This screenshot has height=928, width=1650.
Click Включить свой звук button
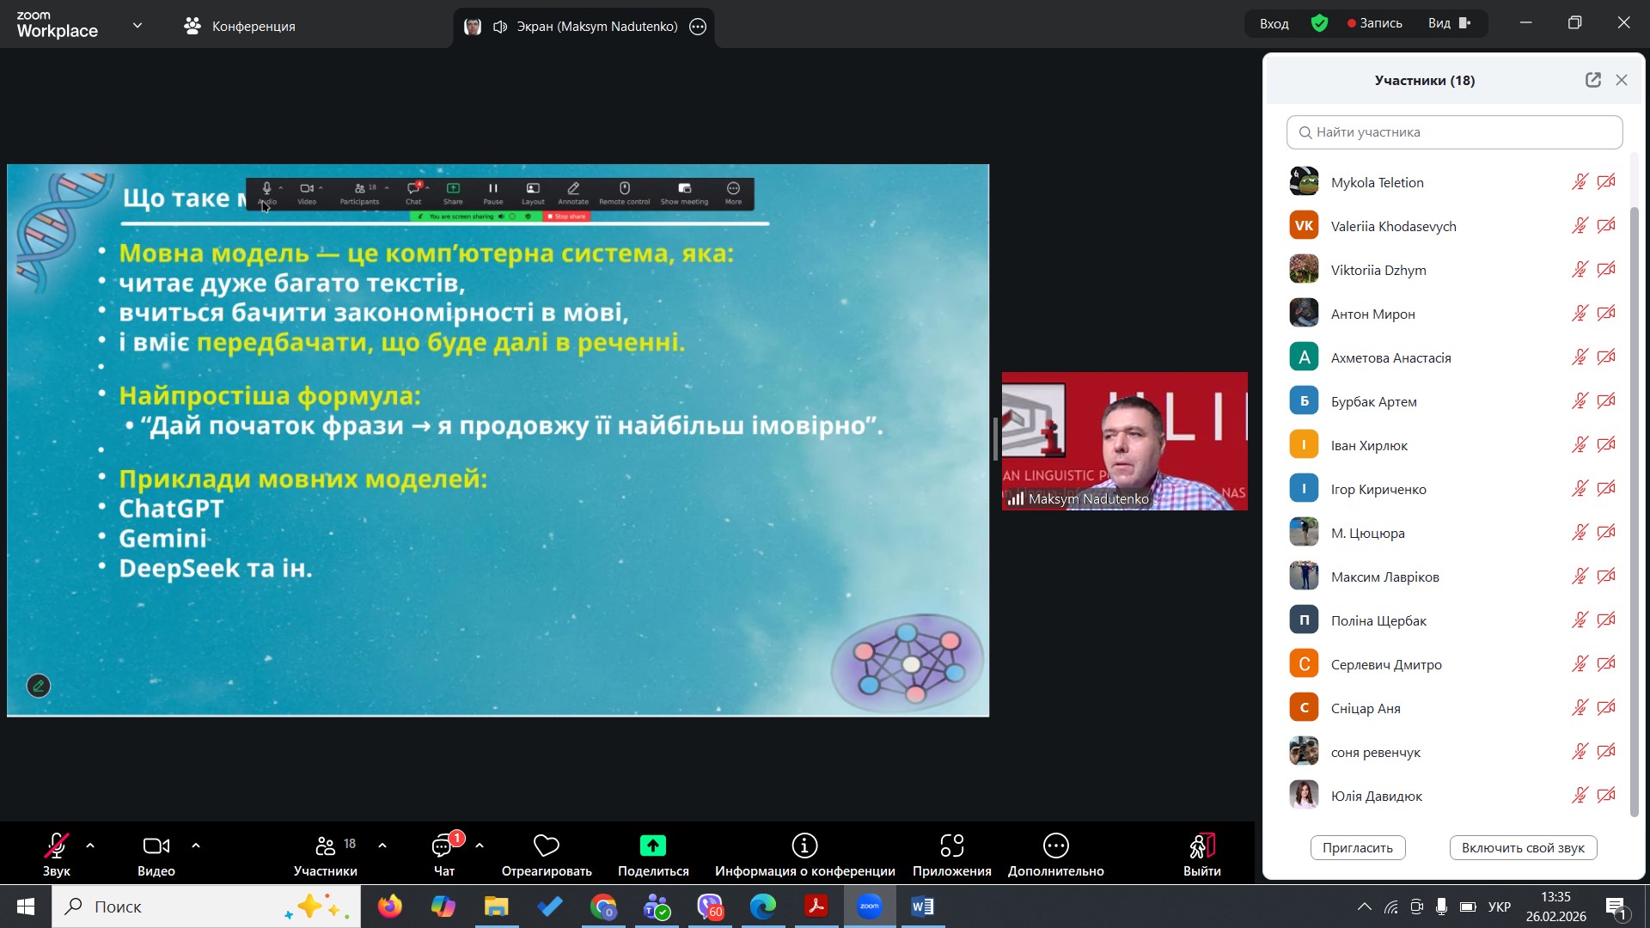[x=1522, y=847]
